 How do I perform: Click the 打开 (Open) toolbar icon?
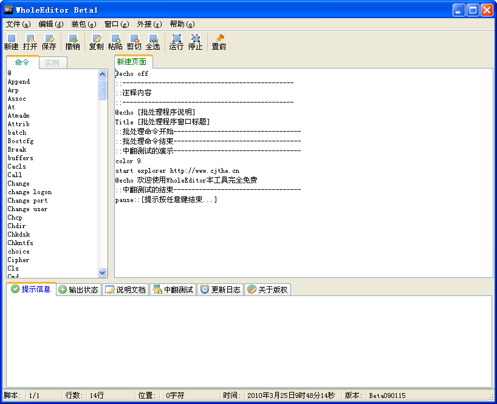click(30, 42)
